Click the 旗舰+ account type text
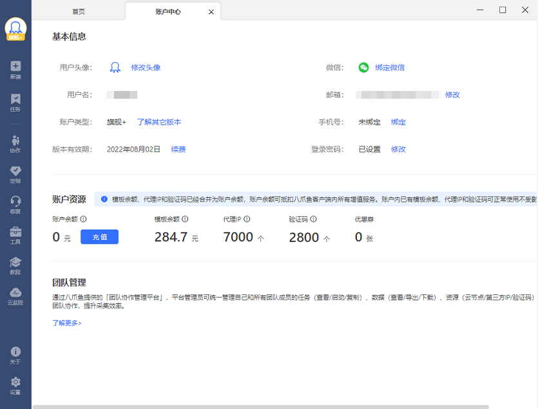Image resolution: width=538 pixels, height=409 pixels. pos(117,123)
